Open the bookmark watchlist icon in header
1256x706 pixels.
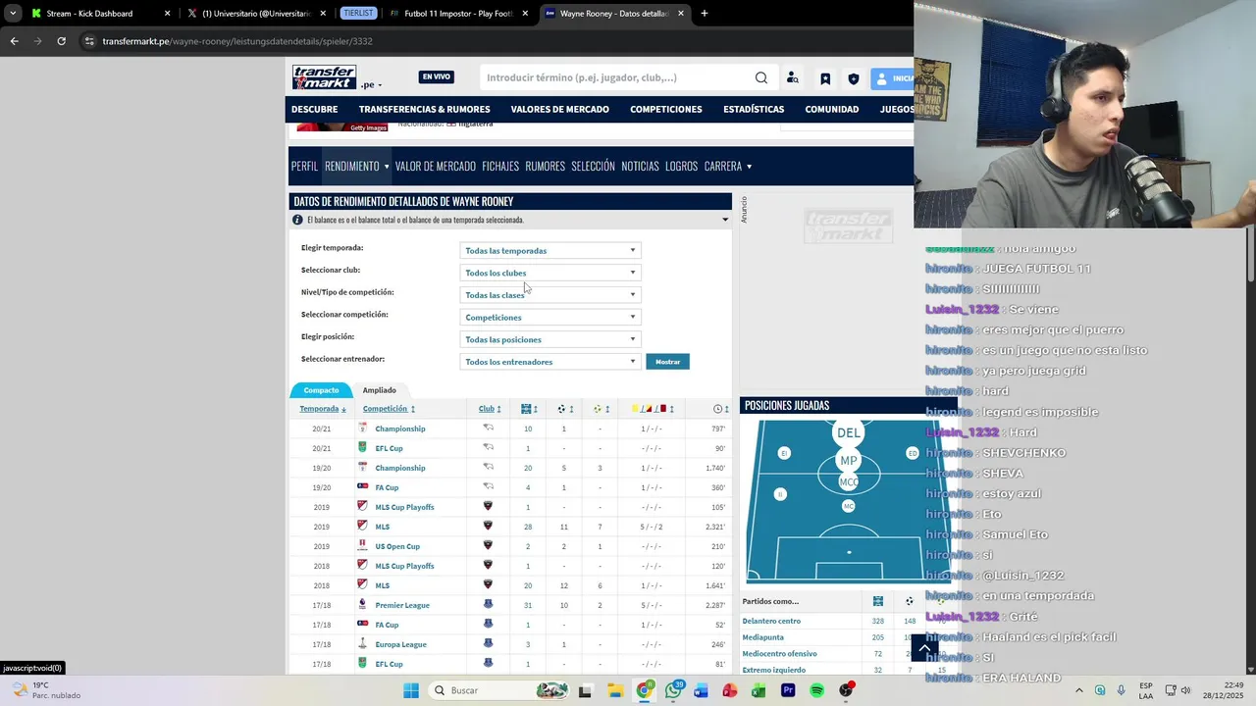(x=825, y=78)
